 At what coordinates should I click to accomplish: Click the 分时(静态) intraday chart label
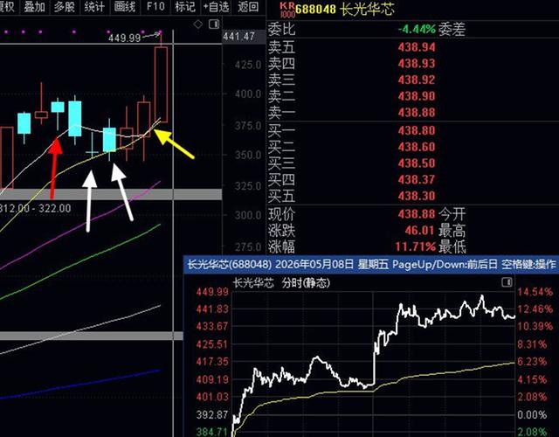(x=306, y=283)
